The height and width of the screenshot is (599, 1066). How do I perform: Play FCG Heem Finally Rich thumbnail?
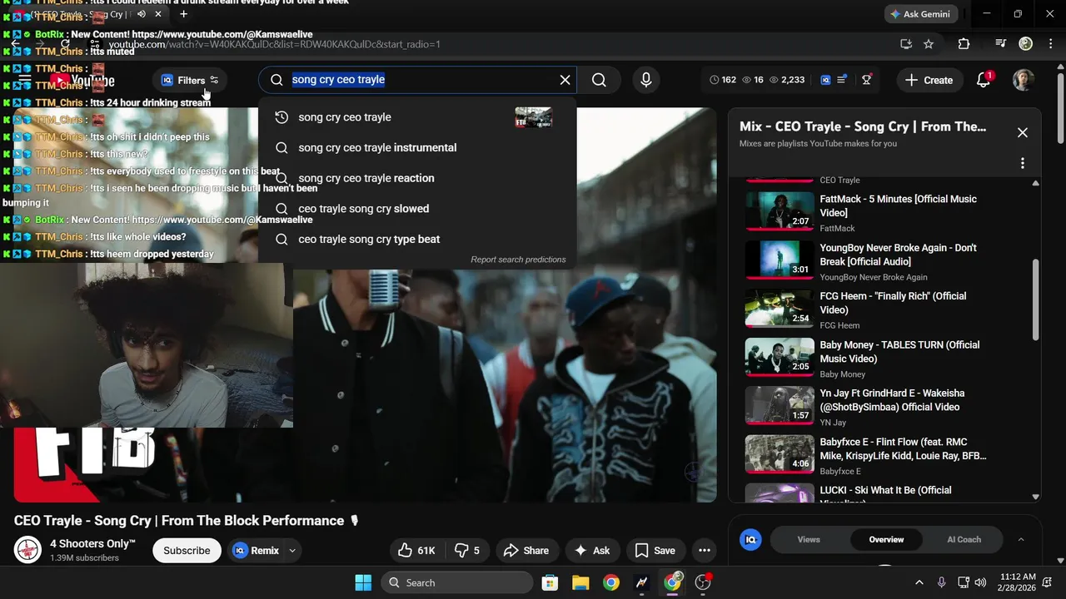(780, 308)
